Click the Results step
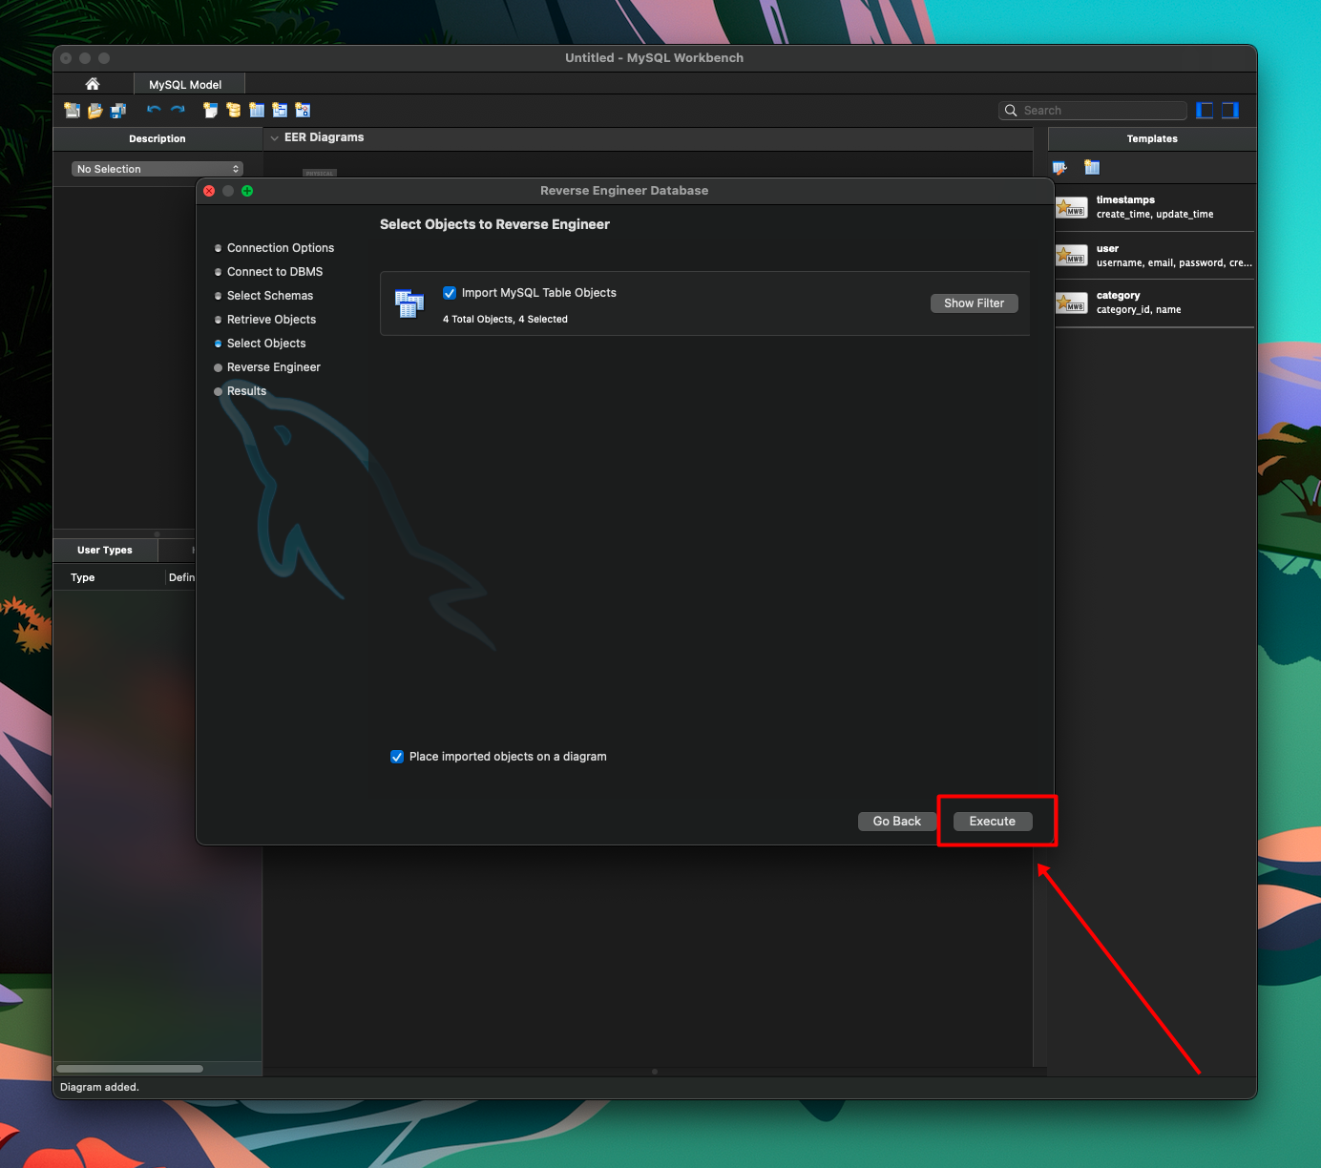This screenshot has width=1321, height=1168. (246, 391)
